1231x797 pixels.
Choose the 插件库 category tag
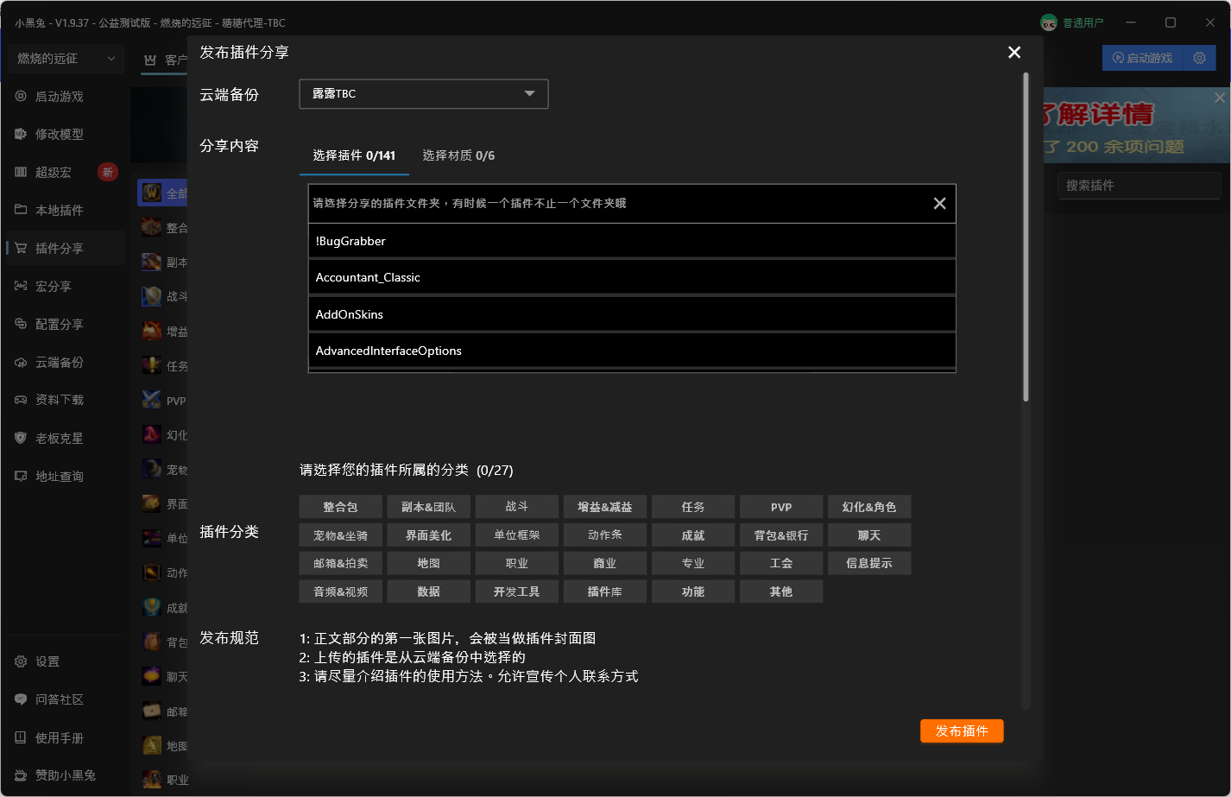[x=605, y=591]
